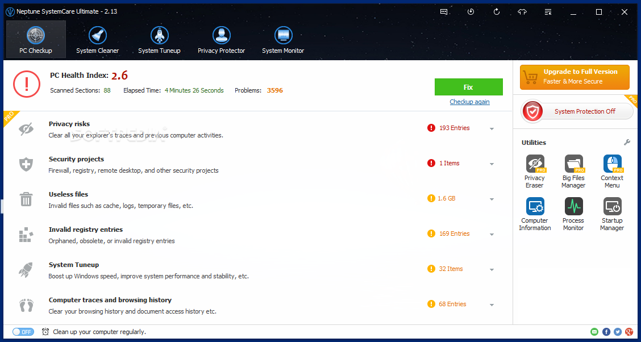The height and width of the screenshot is (342, 641).
Task: Click the Security projects shield icon
Action: [26, 164]
